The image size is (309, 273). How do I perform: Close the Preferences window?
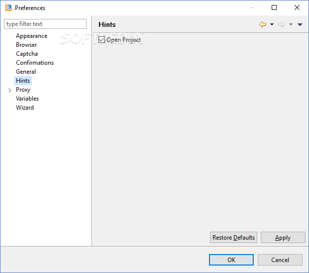click(x=297, y=7)
